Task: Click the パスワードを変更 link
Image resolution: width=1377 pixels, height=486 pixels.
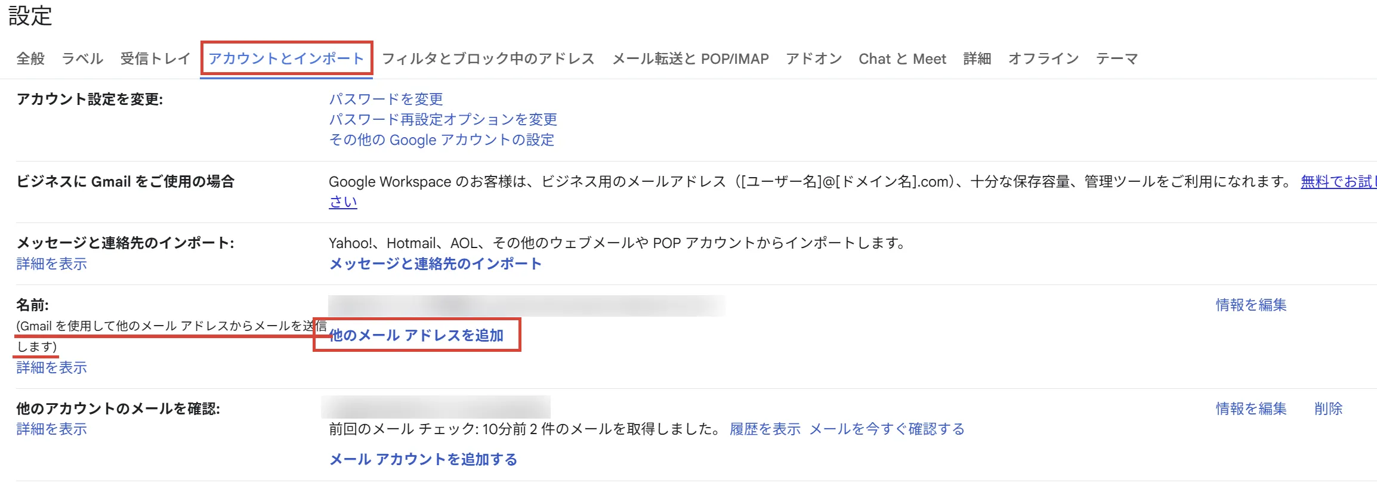Action: coord(386,99)
